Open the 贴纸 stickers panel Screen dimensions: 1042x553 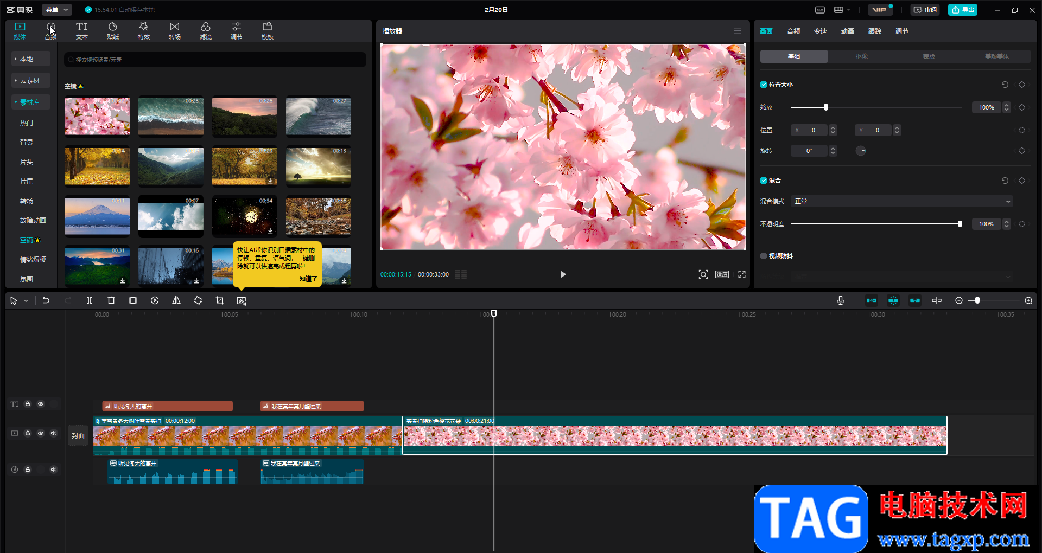113,31
